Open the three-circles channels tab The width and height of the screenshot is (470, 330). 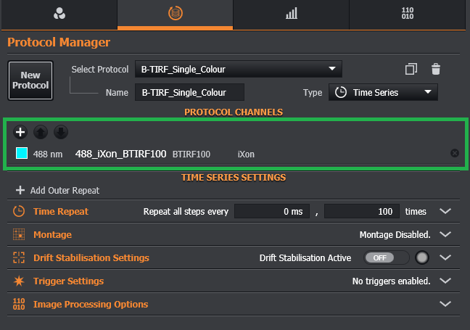(x=59, y=14)
